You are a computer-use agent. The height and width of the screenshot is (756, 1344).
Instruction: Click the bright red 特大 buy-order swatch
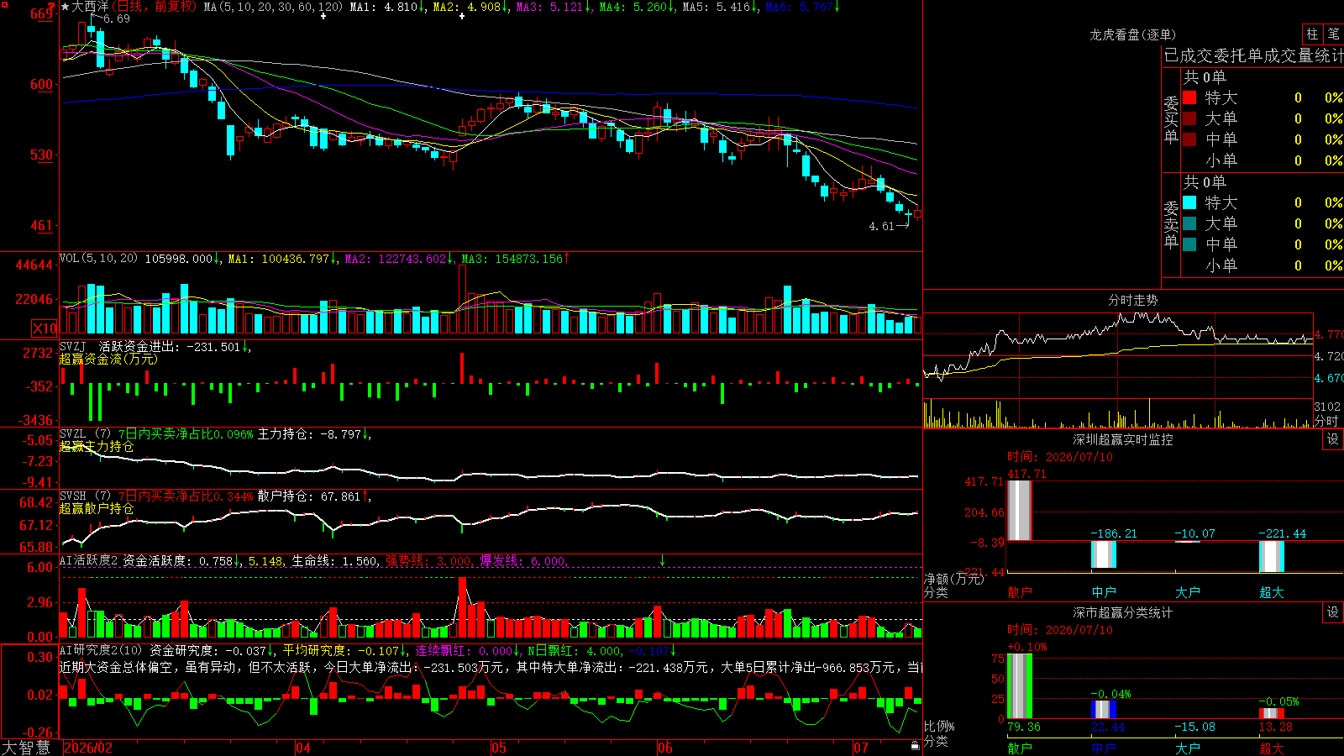click(x=1189, y=97)
